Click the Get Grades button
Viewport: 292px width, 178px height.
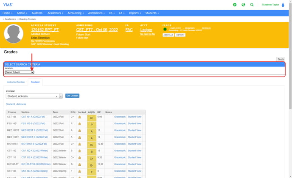coord(72,96)
